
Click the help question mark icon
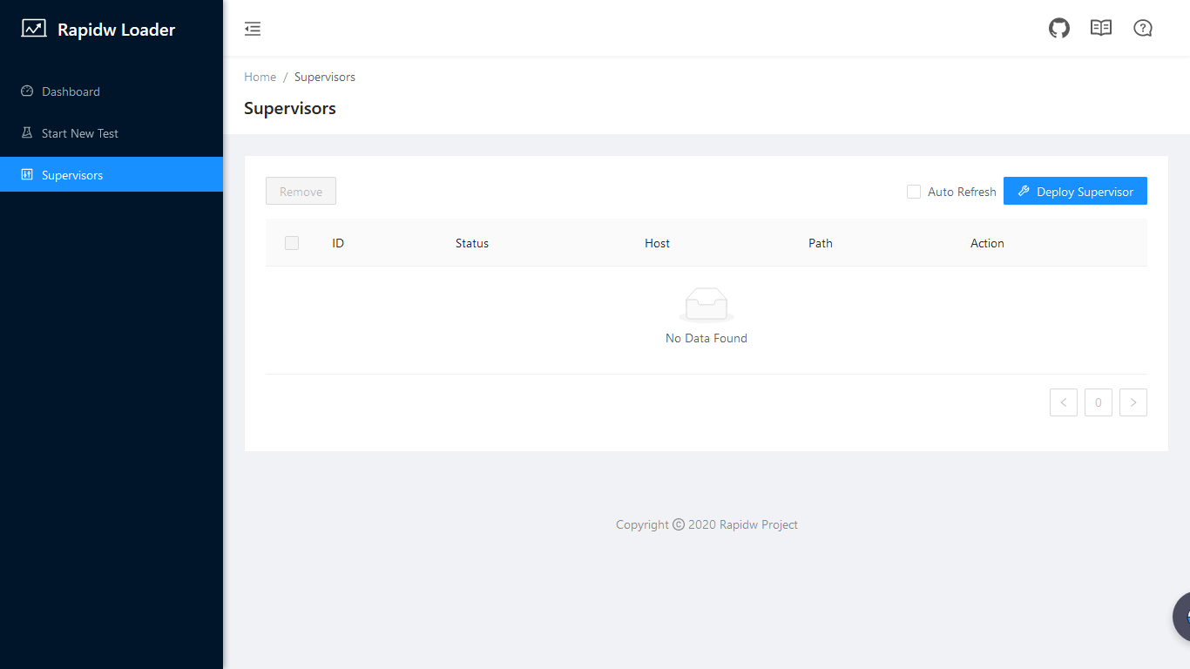coord(1143,28)
